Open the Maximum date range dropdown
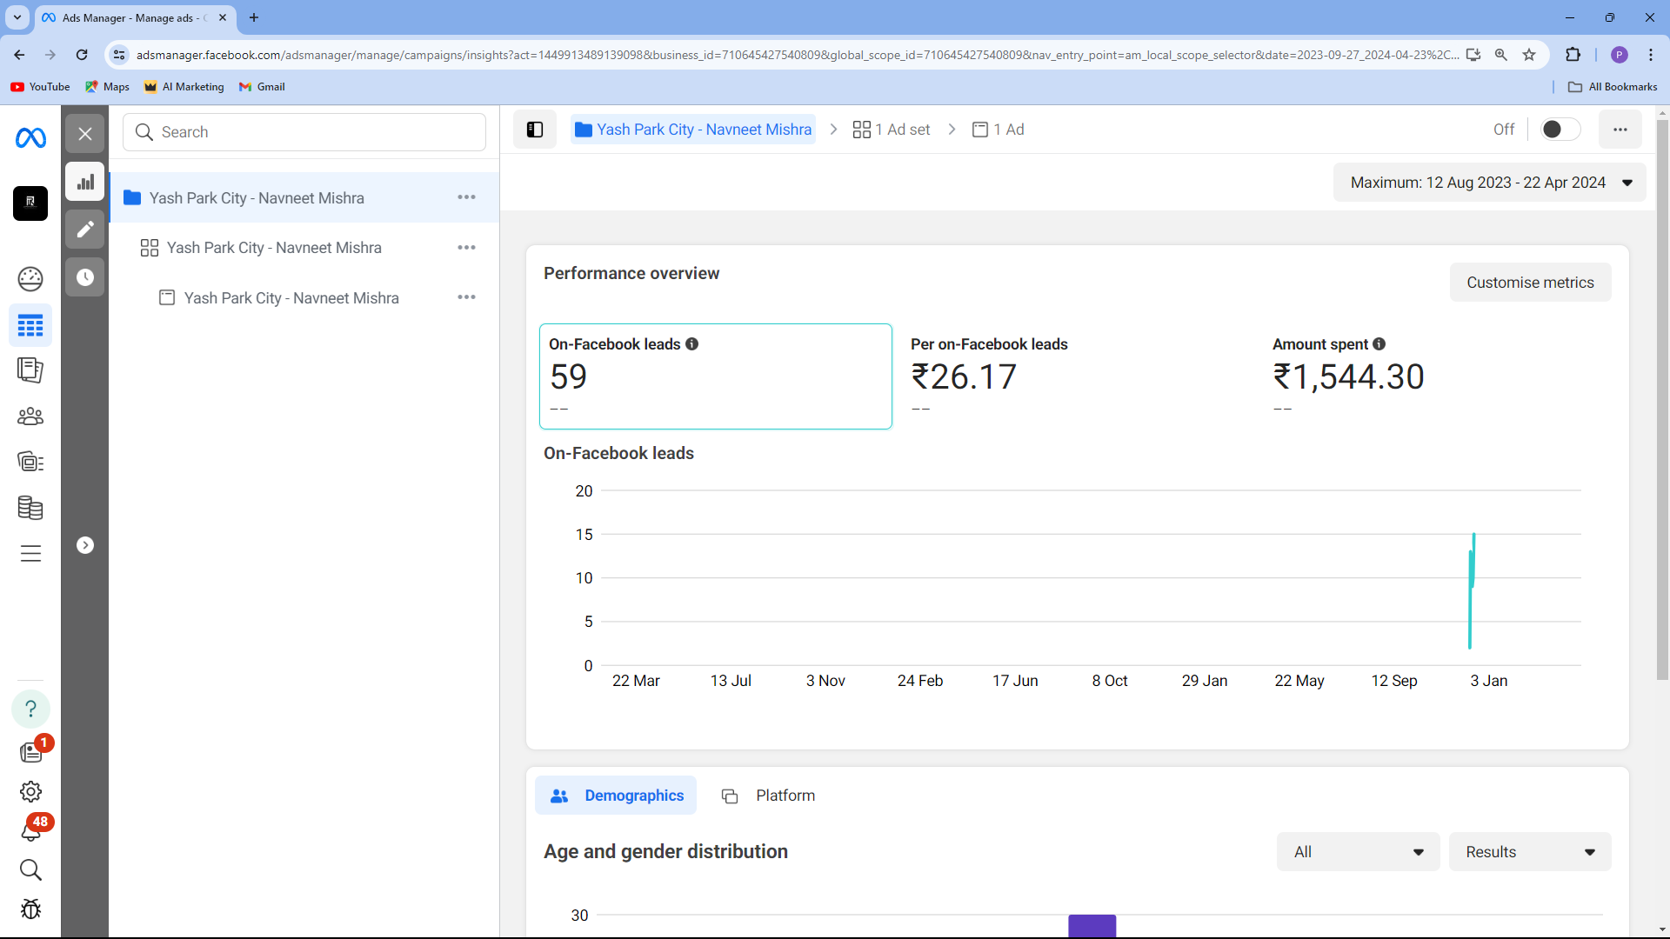Image resolution: width=1670 pixels, height=939 pixels. pyautogui.click(x=1489, y=183)
